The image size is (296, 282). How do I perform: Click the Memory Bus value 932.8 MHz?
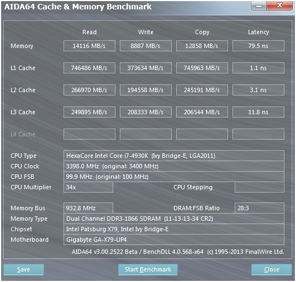88,208
